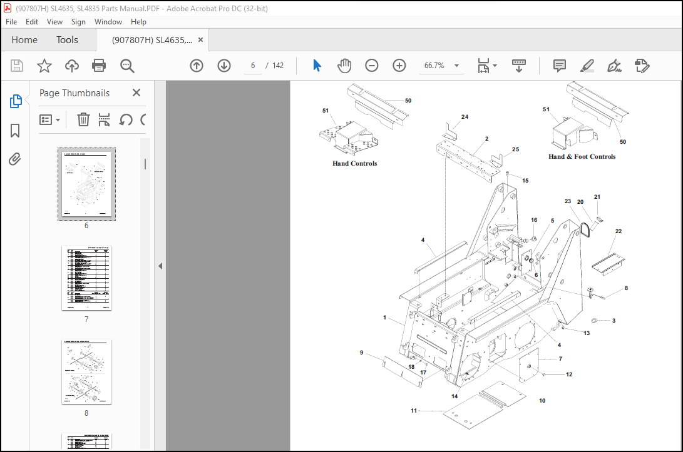Add to starred files with star icon
Viewport: 683px width, 452px height.
click(44, 66)
